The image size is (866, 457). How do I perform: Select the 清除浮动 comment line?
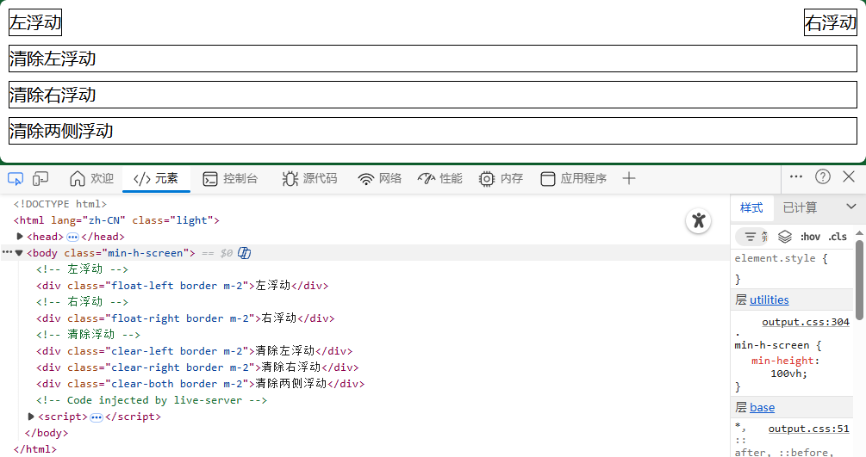coord(88,335)
